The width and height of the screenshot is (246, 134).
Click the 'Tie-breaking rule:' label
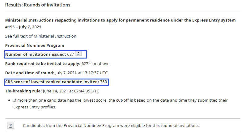[23, 91]
